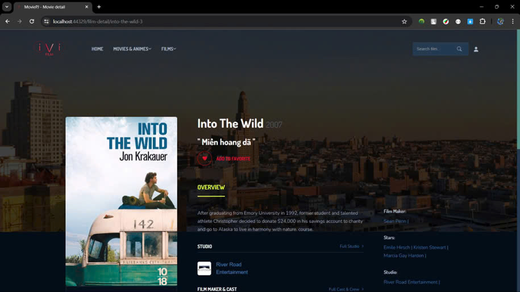Open the Into The Wild poster image

121,201
